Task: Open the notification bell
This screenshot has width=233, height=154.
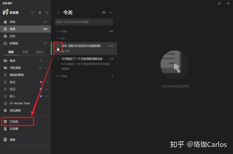Action: tap(40, 13)
